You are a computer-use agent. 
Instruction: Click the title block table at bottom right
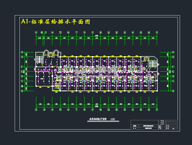pyautogui.click(x=154, y=125)
